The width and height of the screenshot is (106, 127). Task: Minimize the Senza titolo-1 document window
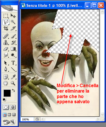pos(88,5)
